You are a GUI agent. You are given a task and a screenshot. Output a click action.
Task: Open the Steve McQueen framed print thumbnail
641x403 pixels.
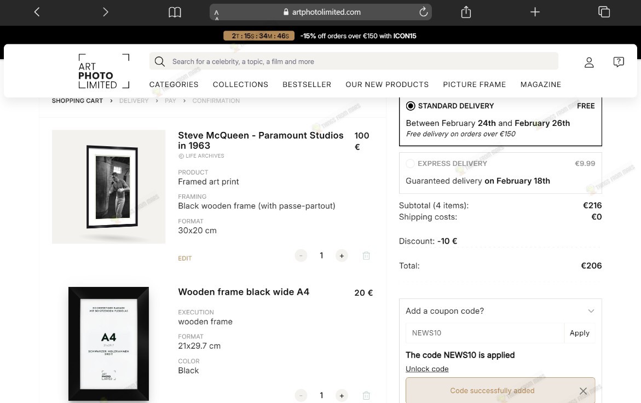[x=109, y=187]
